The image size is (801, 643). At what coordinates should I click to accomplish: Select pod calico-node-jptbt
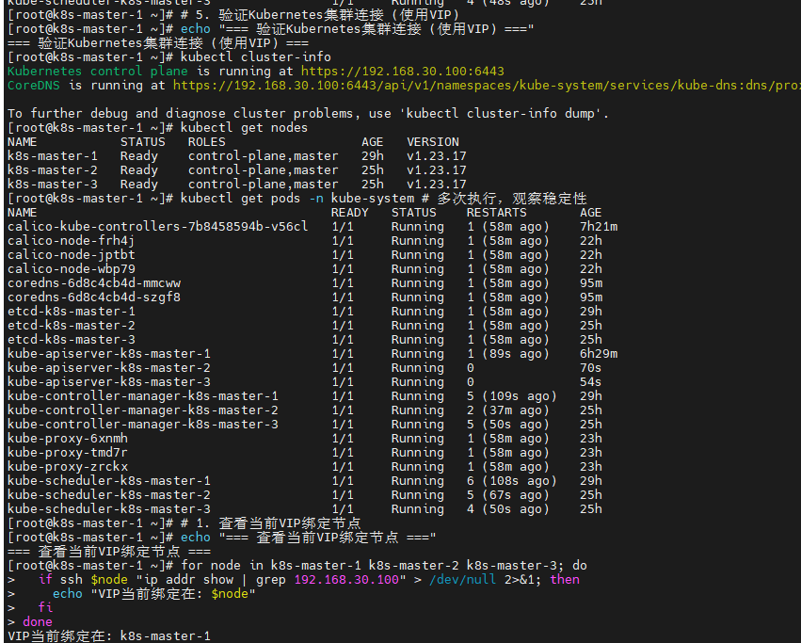(71, 254)
